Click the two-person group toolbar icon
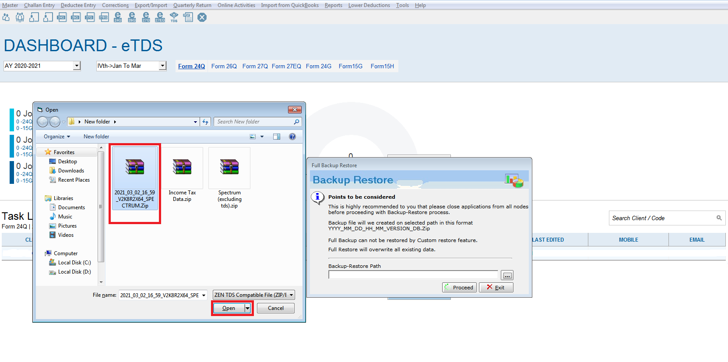Image resolution: width=728 pixels, height=362 pixels. pos(6,18)
